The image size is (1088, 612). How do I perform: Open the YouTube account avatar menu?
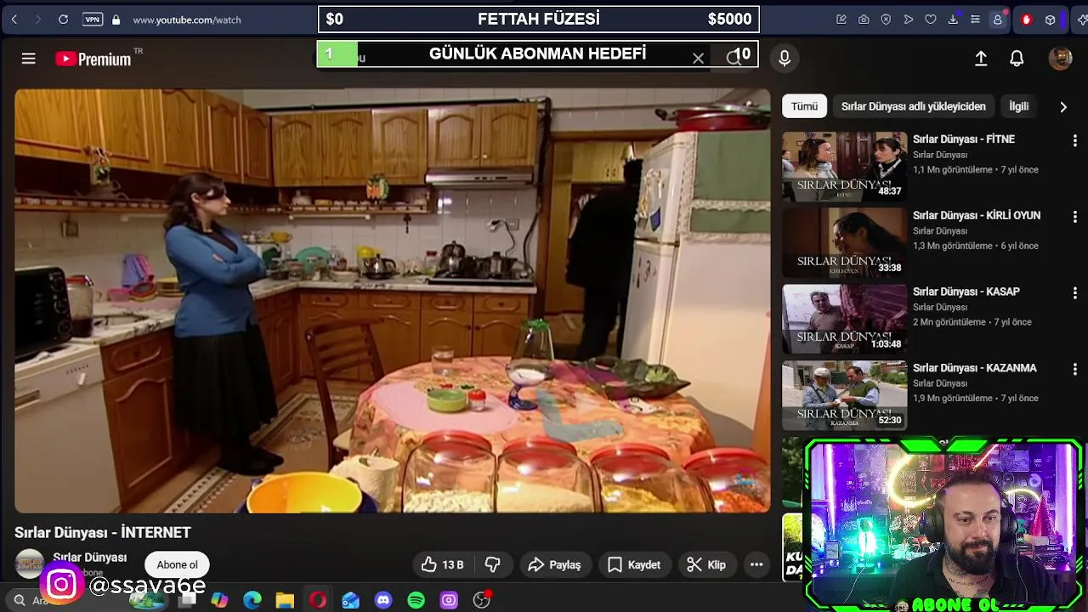click(x=1060, y=59)
